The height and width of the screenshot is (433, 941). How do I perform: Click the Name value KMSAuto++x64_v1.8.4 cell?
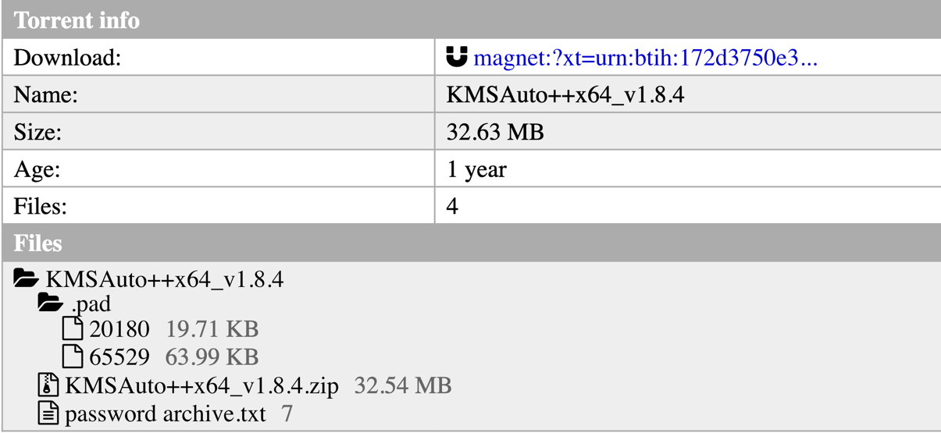687,95
